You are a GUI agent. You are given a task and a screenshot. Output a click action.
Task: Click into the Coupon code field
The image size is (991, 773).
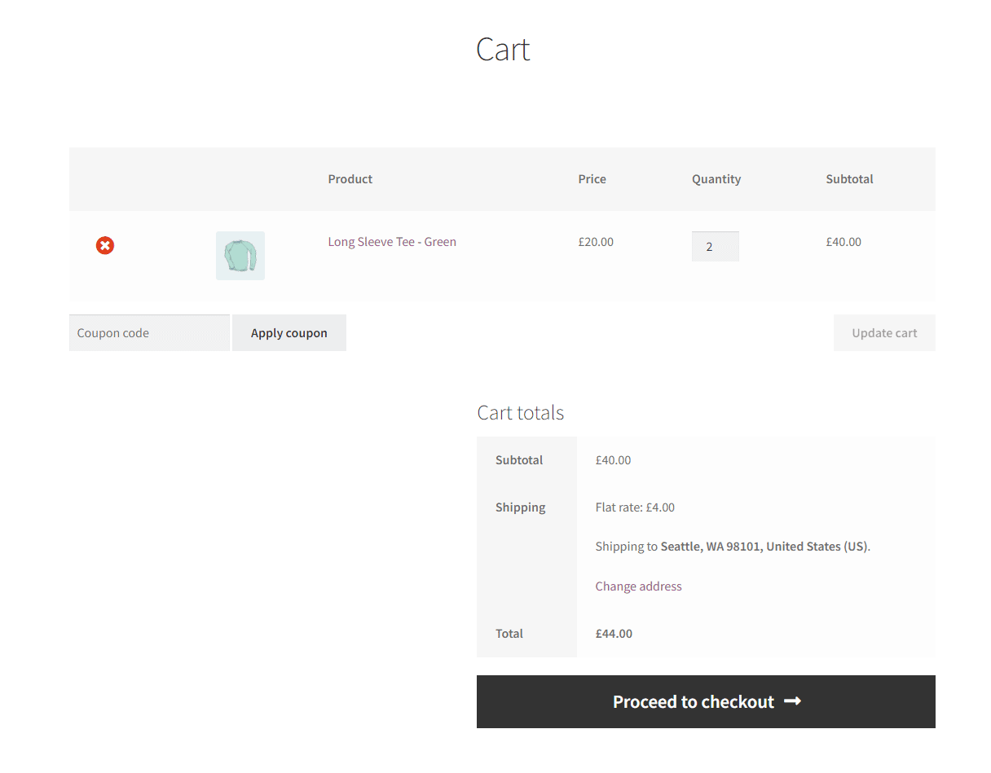(x=149, y=333)
